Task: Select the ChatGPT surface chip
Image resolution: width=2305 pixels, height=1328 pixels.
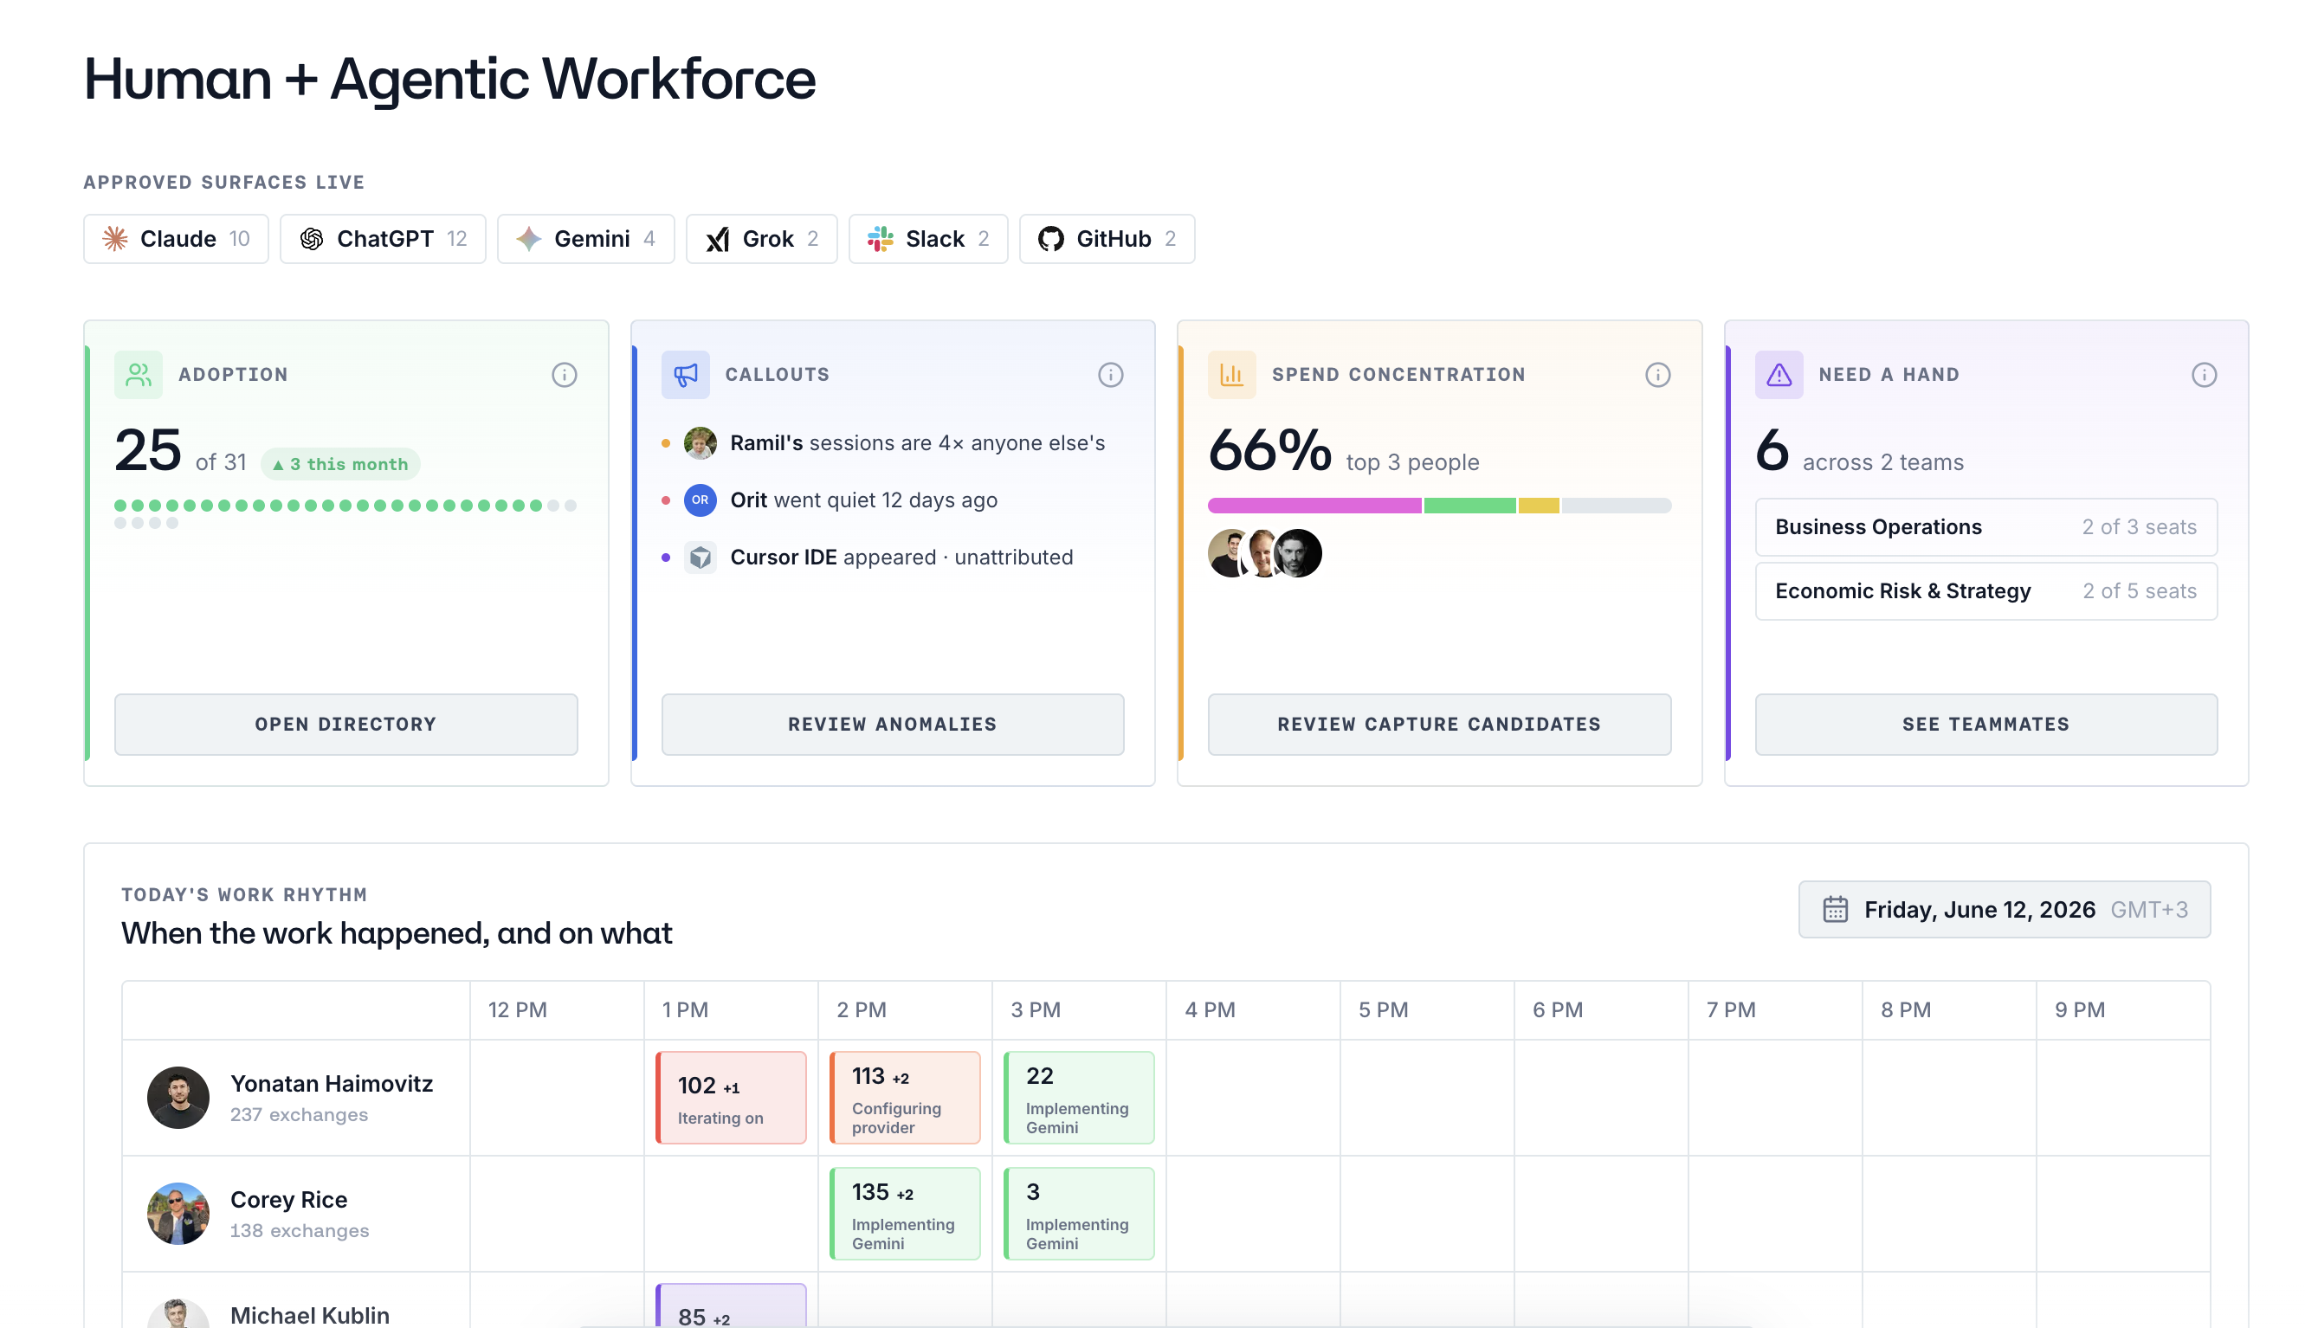Action: pos(383,239)
